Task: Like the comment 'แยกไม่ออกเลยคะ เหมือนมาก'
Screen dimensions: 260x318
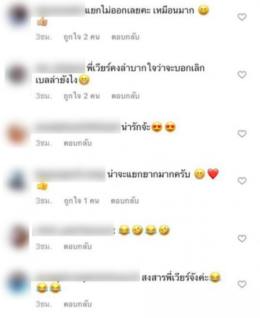Action: (242, 17)
